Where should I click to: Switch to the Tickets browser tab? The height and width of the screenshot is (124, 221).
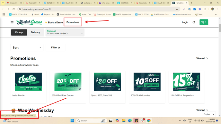tap(32, 3)
